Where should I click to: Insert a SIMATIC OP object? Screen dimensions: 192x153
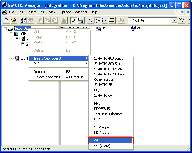tap(111, 95)
